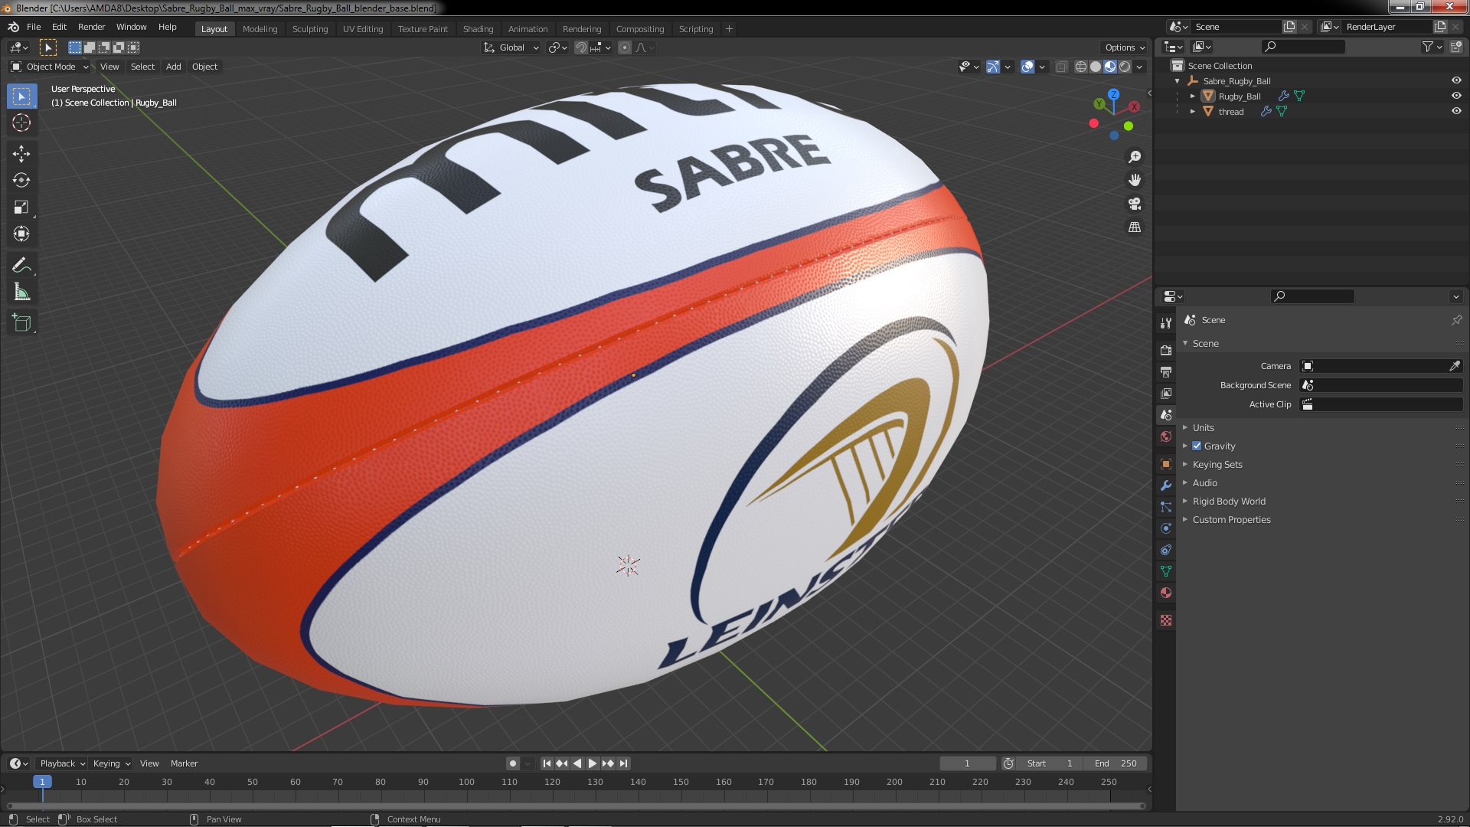Screen dimensions: 1470x827
Task: Select the Scale tool
Action: click(21, 208)
